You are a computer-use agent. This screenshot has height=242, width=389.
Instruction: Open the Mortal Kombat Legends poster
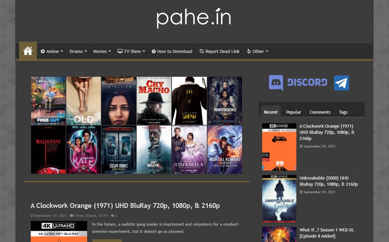click(x=225, y=150)
